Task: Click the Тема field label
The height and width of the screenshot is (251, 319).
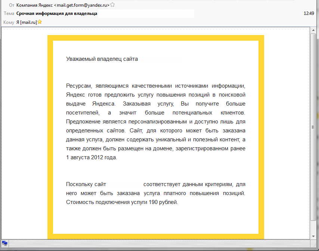Action: (9, 13)
